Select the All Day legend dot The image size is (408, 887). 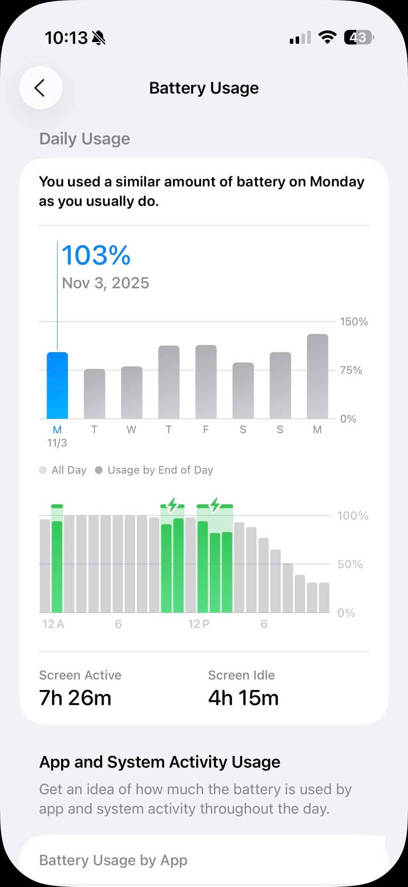tap(43, 470)
